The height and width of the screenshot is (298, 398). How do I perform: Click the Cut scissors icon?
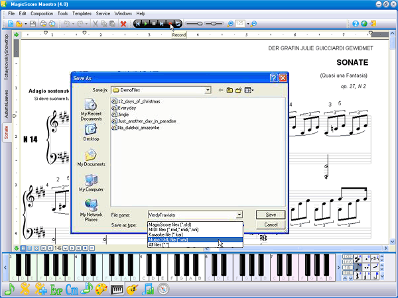point(96,24)
